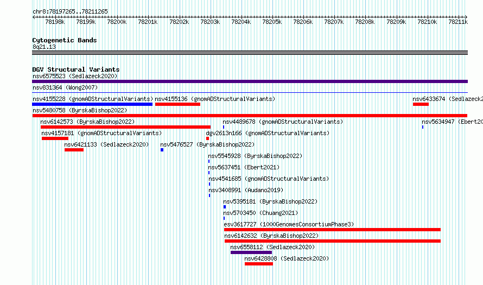
Task: Click the 78201k ruler position
Action: click(148, 22)
